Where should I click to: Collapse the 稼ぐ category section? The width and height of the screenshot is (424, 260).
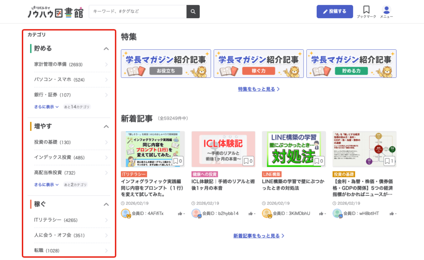click(x=106, y=204)
